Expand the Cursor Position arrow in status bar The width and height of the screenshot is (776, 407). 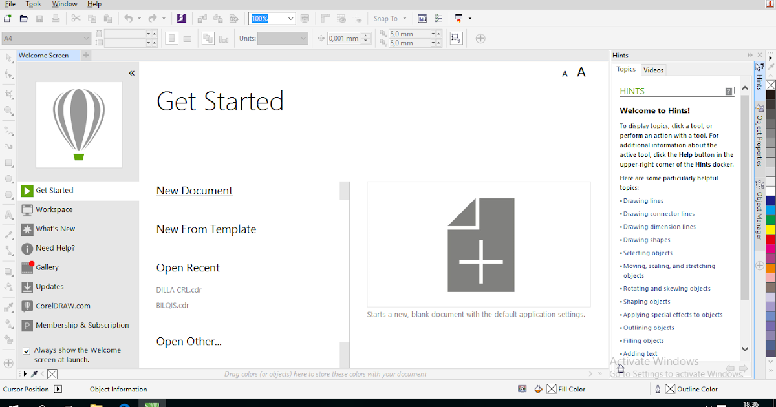[58, 389]
